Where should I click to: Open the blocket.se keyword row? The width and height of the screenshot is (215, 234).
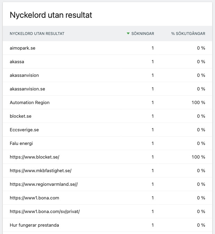(21, 116)
